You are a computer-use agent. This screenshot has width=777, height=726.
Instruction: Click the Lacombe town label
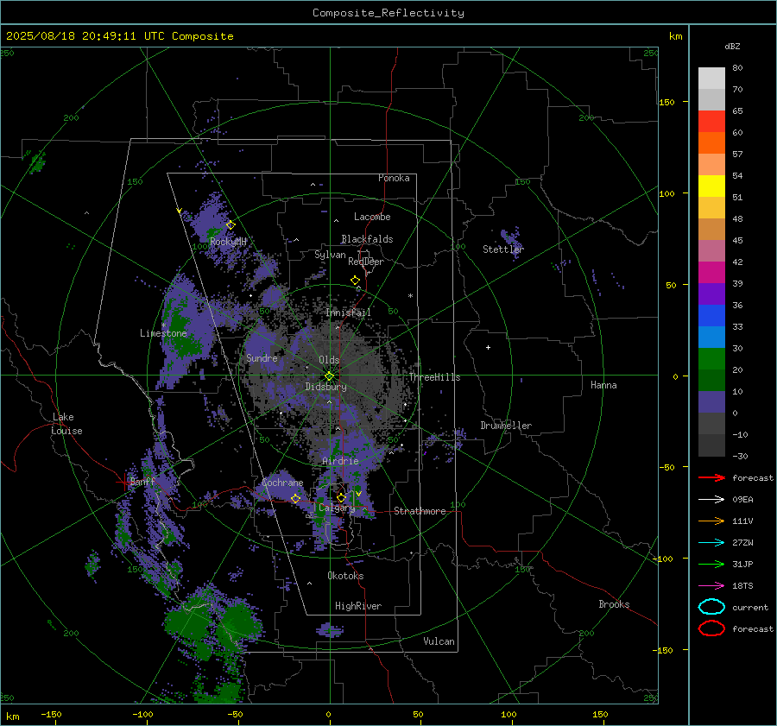point(372,217)
